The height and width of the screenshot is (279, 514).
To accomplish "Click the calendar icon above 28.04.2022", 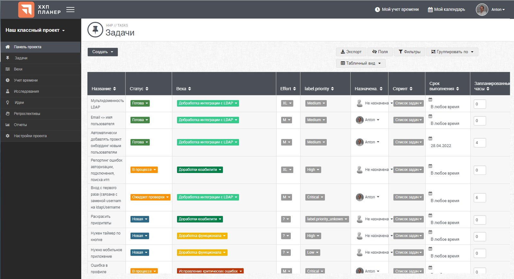I will click(x=430, y=138).
